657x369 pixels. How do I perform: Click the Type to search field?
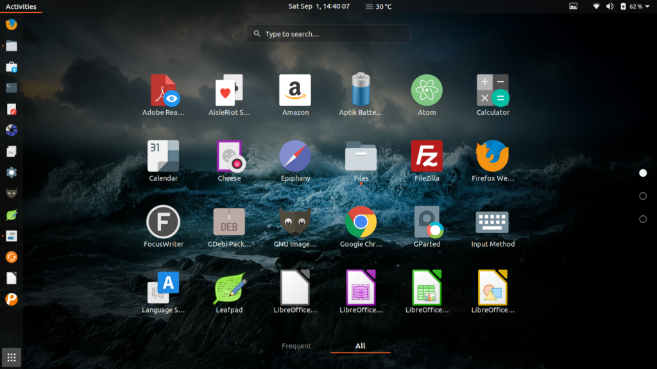[328, 33]
